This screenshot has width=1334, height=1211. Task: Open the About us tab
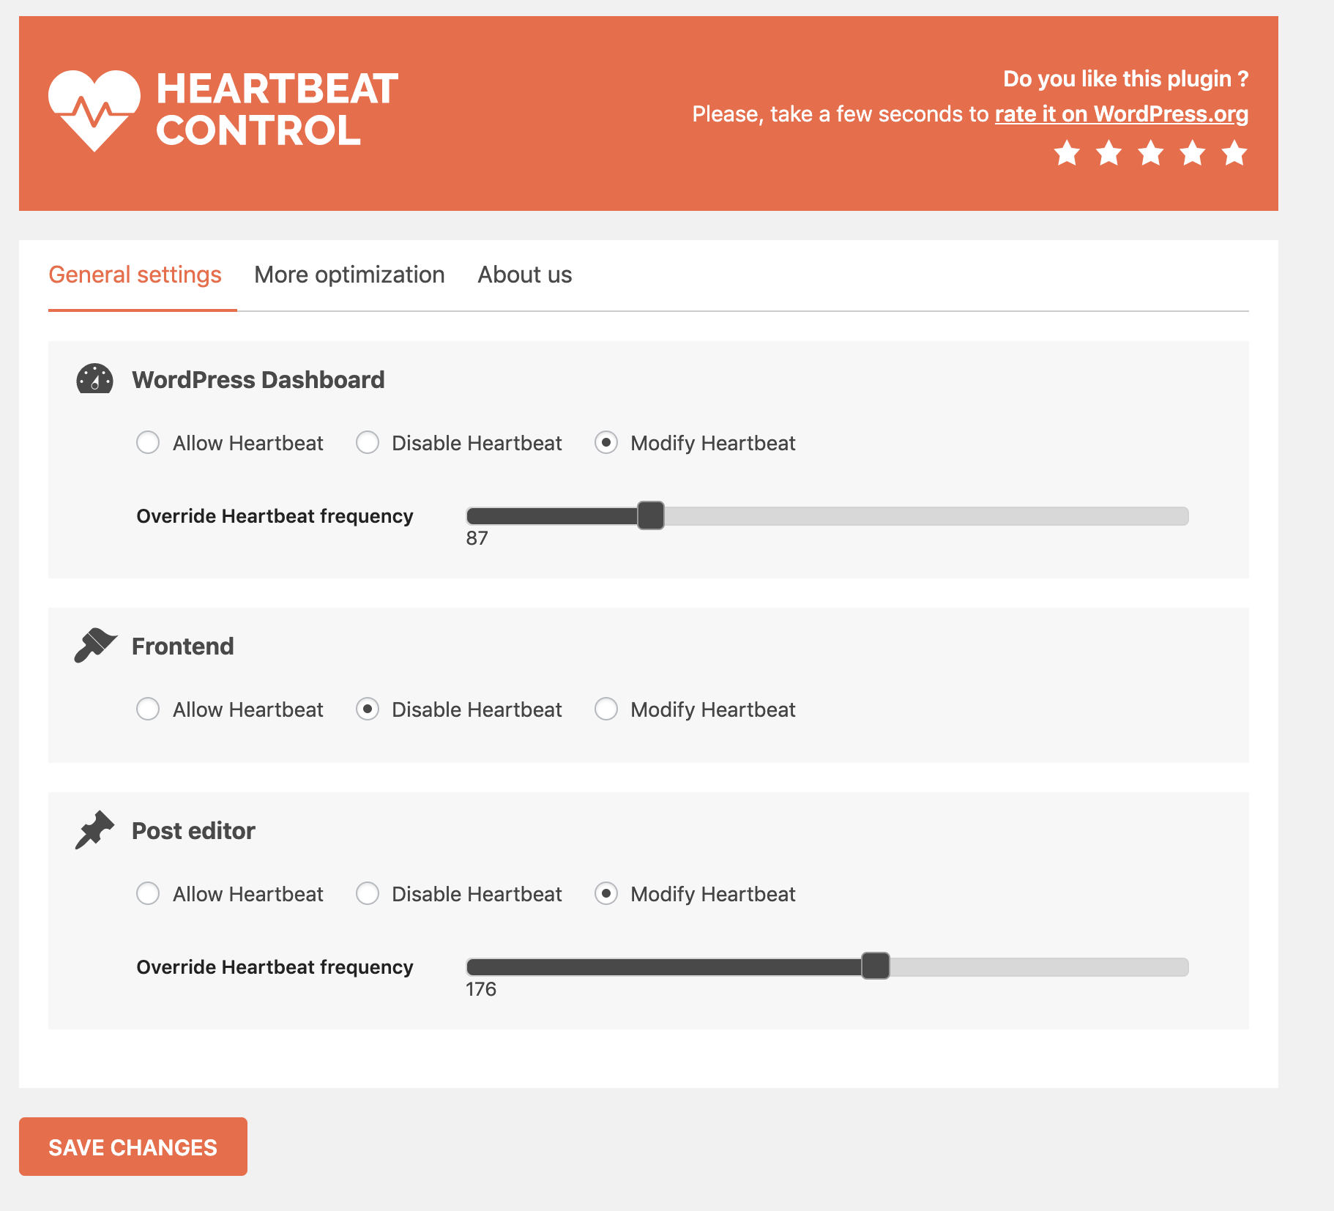click(524, 275)
